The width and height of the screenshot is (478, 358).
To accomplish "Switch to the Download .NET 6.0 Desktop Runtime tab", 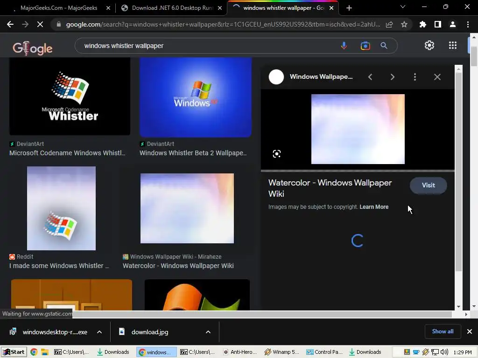I will (172, 8).
